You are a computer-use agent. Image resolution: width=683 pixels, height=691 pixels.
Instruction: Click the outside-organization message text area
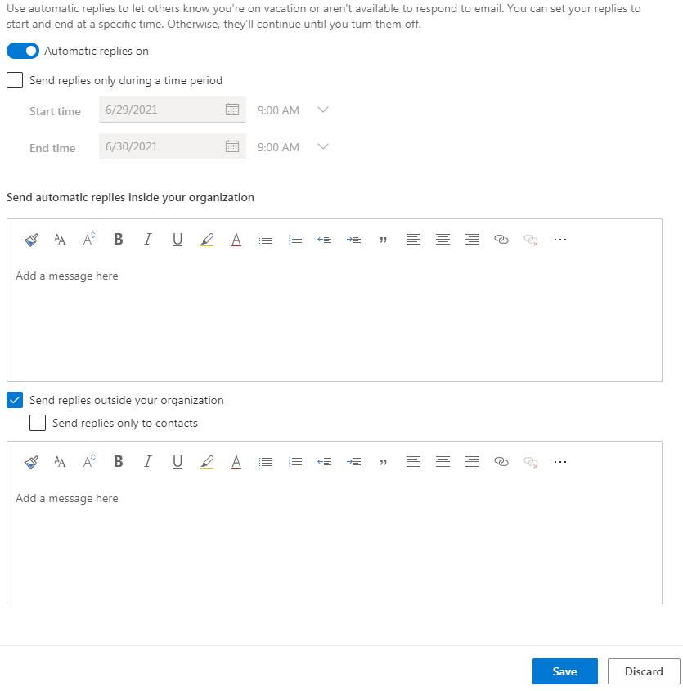334,540
